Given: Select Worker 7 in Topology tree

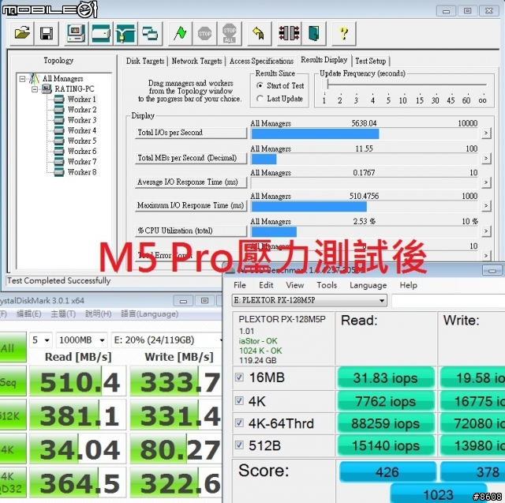Looking at the screenshot, I should [x=82, y=161].
